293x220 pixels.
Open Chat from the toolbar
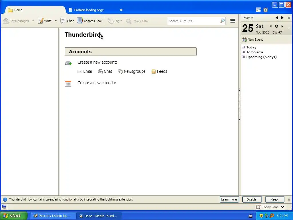tap(67, 21)
